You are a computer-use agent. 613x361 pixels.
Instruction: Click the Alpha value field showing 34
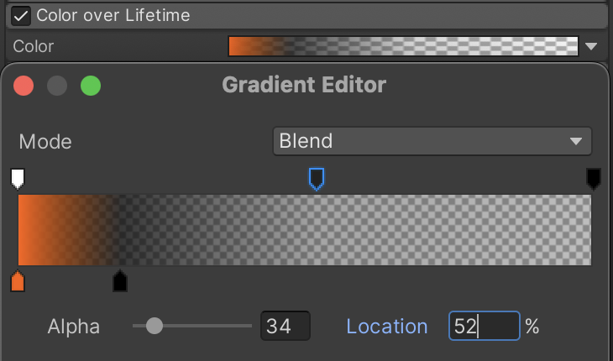(285, 326)
